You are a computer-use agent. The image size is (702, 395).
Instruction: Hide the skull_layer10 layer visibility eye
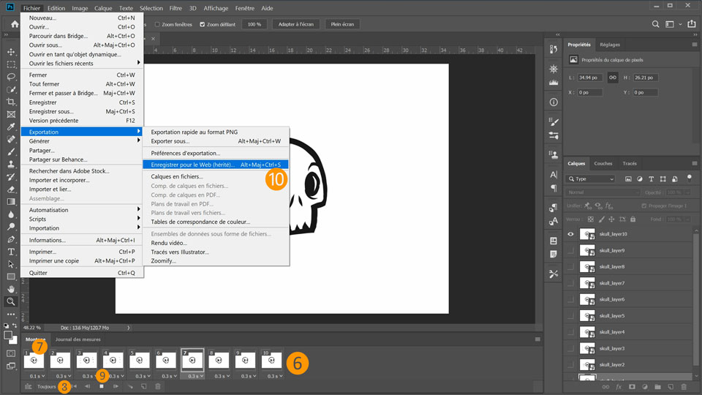coord(571,234)
